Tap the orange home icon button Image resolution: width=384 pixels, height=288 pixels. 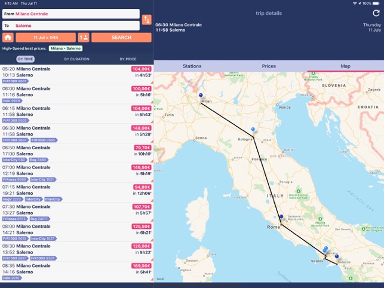click(x=8, y=38)
